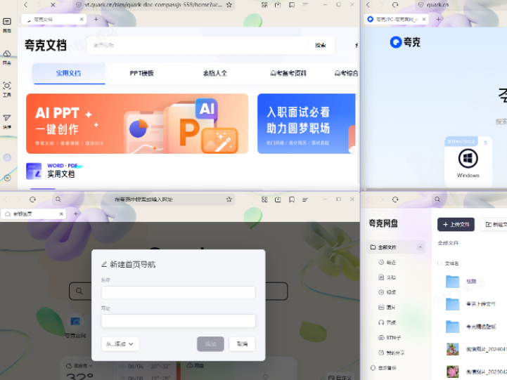This screenshot has width=507, height=380.
Task: Expand the 北京市 city dropdown in weather widget
Action: (79, 366)
